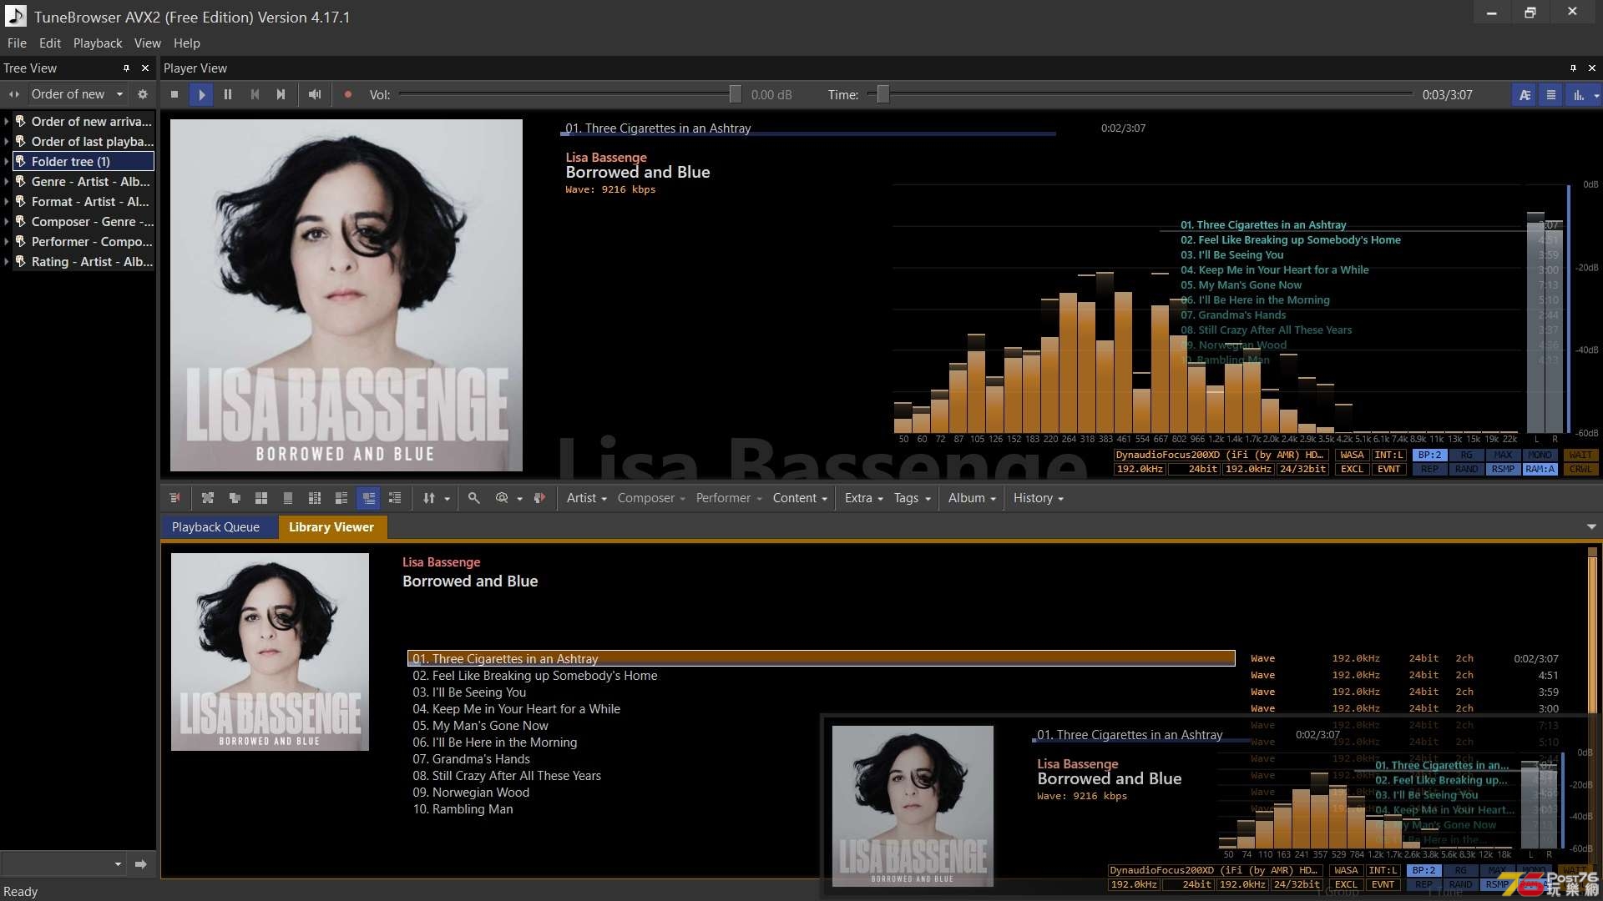Open the File menu
1603x901 pixels.
tap(17, 43)
